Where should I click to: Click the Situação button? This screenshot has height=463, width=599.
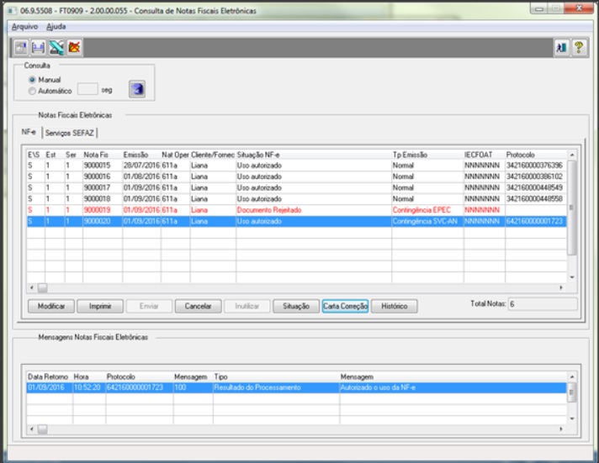point(296,306)
